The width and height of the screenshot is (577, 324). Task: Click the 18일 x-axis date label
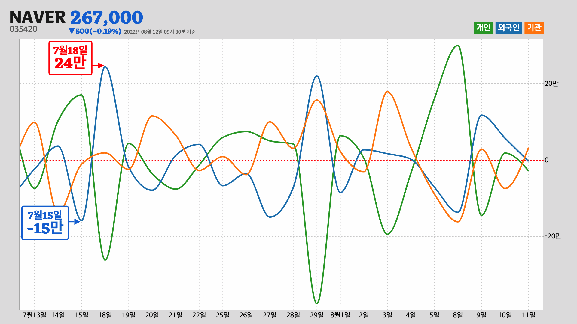coord(105,315)
